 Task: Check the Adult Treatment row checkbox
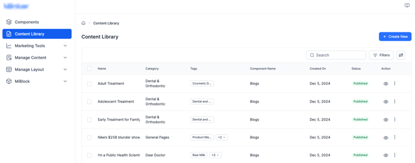pos(89,83)
